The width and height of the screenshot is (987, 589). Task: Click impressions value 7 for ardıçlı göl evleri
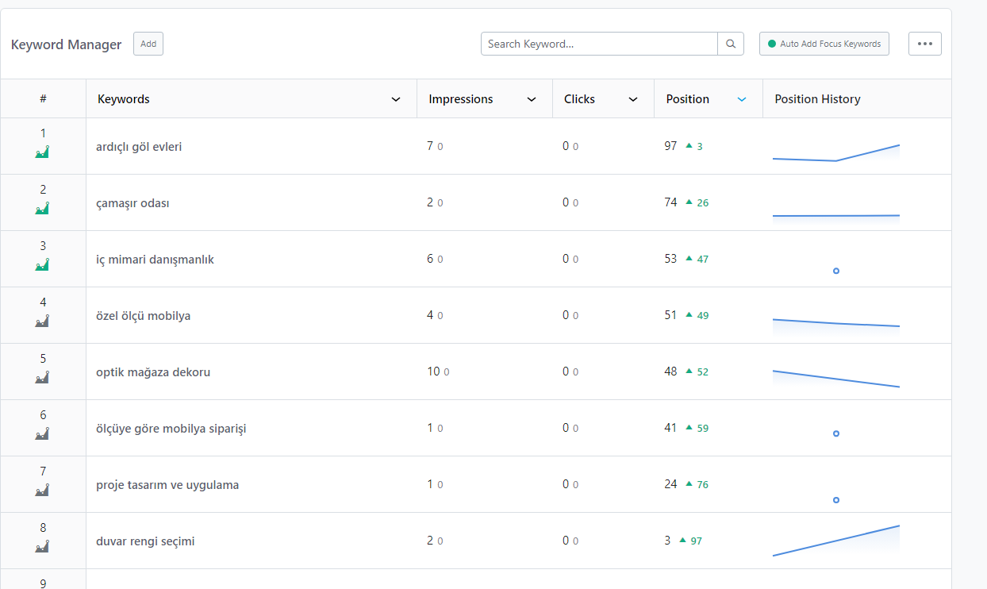pyautogui.click(x=430, y=146)
